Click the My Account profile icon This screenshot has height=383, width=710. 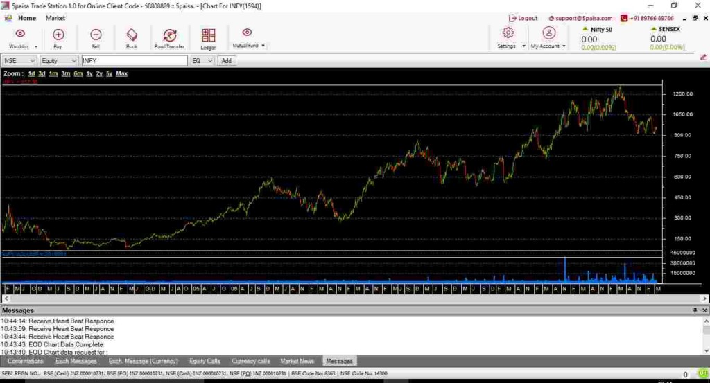coord(548,33)
